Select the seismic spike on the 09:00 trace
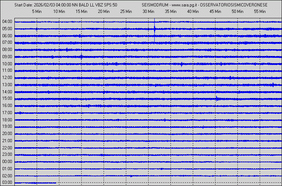Image resolution: width=282 pixels, height=186 pixels. pyautogui.click(x=81, y=57)
